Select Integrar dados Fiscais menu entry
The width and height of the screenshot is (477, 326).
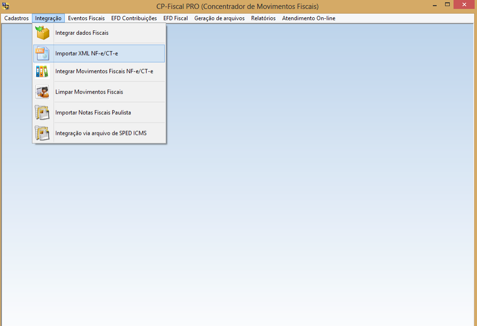tap(99, 33)
